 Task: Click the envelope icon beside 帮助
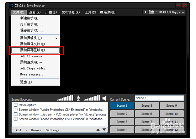[102, 12]
